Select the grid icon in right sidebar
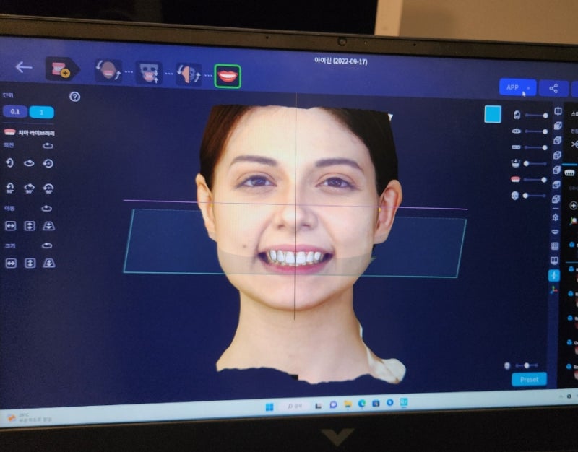The image size is (578, 452). point(553,245)
